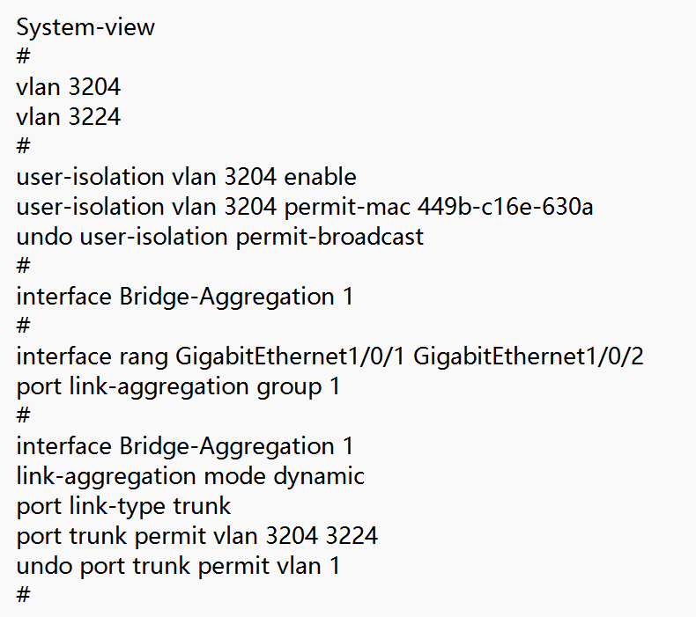
Task: Click the port link-type trunk line
Action: tap(123, 506)
